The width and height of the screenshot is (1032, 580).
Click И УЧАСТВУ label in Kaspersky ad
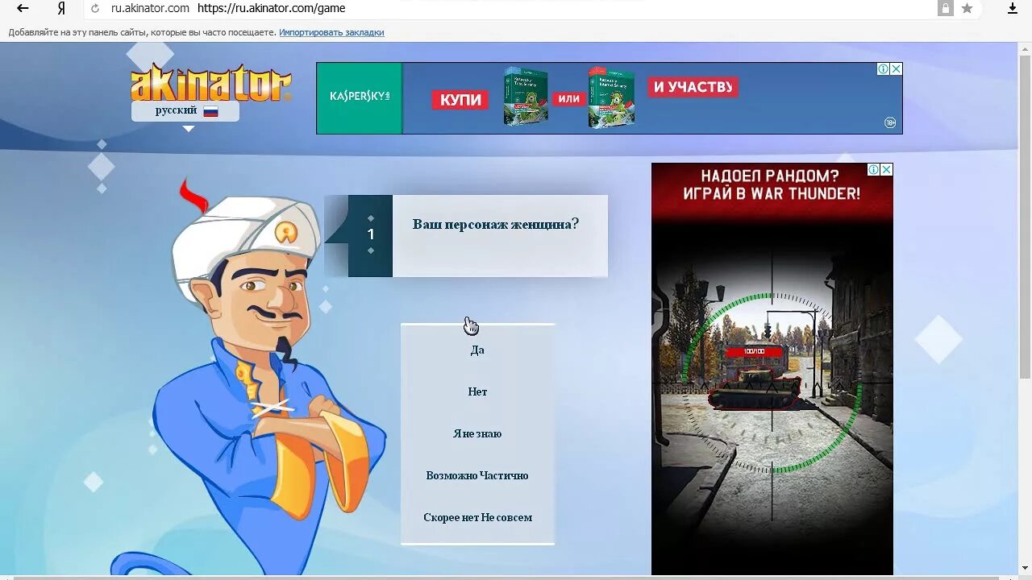(x=693, y=87)
